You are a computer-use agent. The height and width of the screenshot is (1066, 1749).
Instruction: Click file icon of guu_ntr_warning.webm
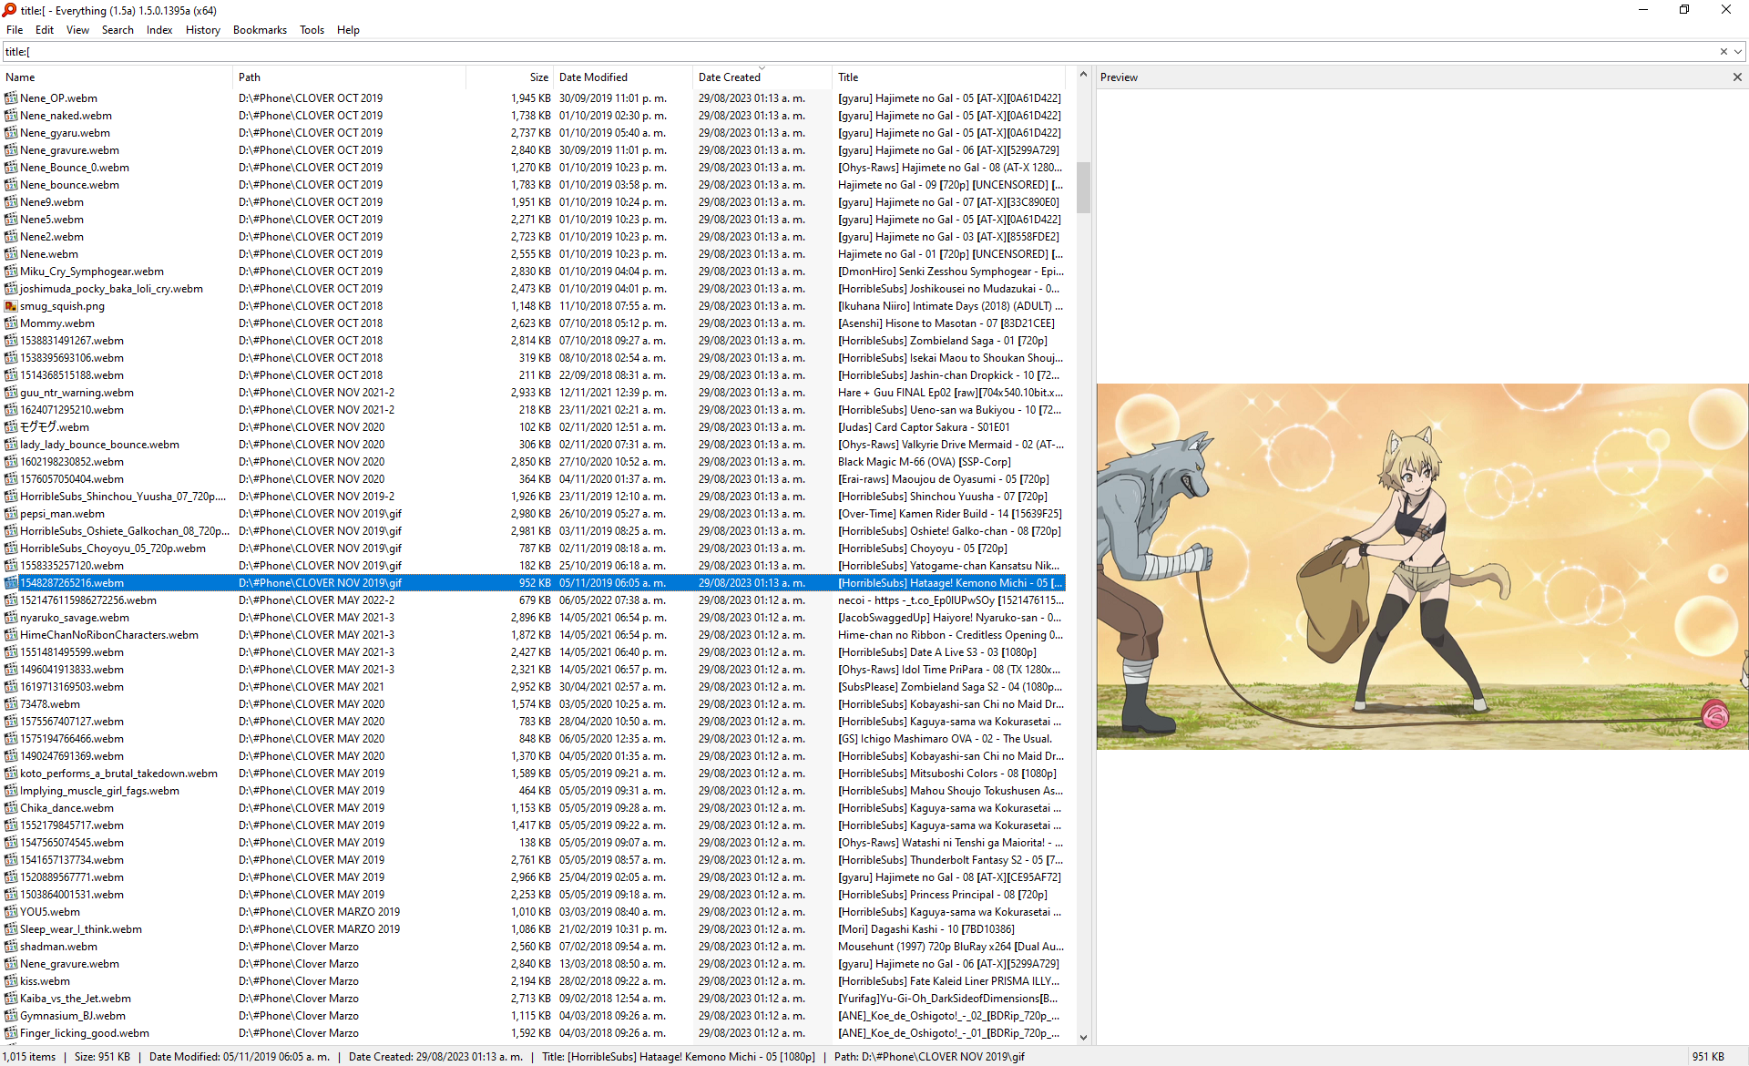click(11, 393)
